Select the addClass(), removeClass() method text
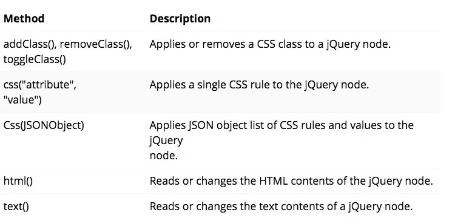 tap(67, 44)
